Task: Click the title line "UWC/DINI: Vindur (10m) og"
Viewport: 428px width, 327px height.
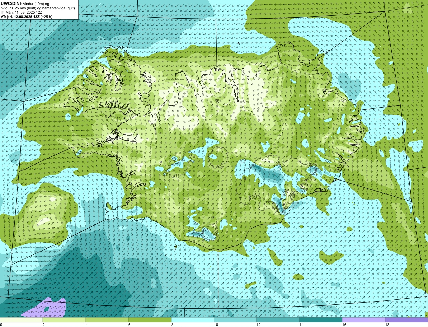Action: pos(25,3)
